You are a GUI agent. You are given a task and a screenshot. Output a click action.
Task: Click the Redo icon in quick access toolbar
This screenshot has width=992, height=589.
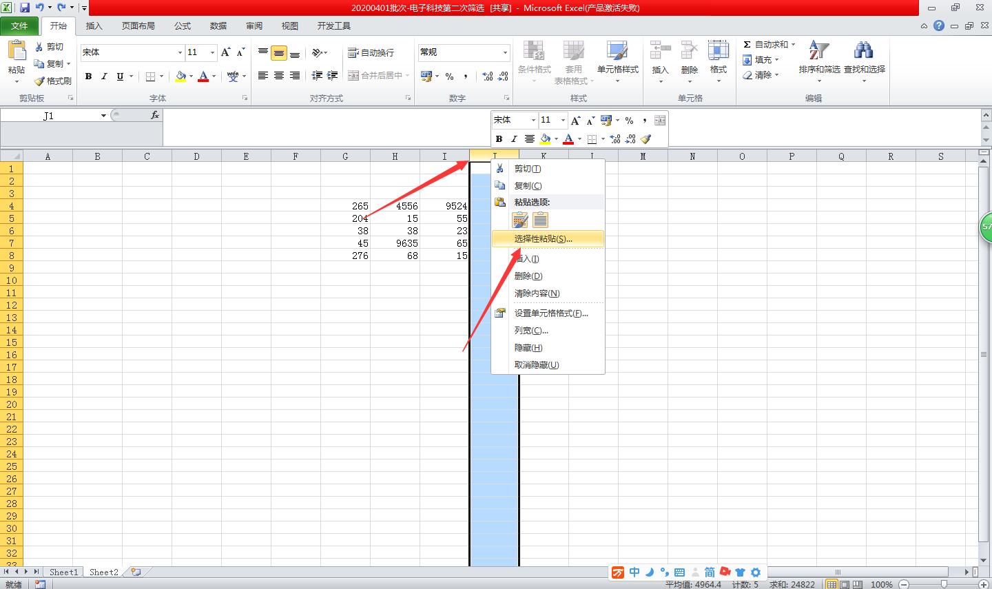(x=62, y=8)
